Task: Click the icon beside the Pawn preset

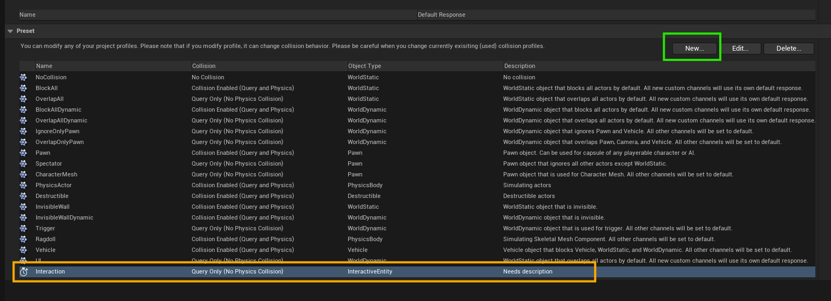Action: [23, 153]
